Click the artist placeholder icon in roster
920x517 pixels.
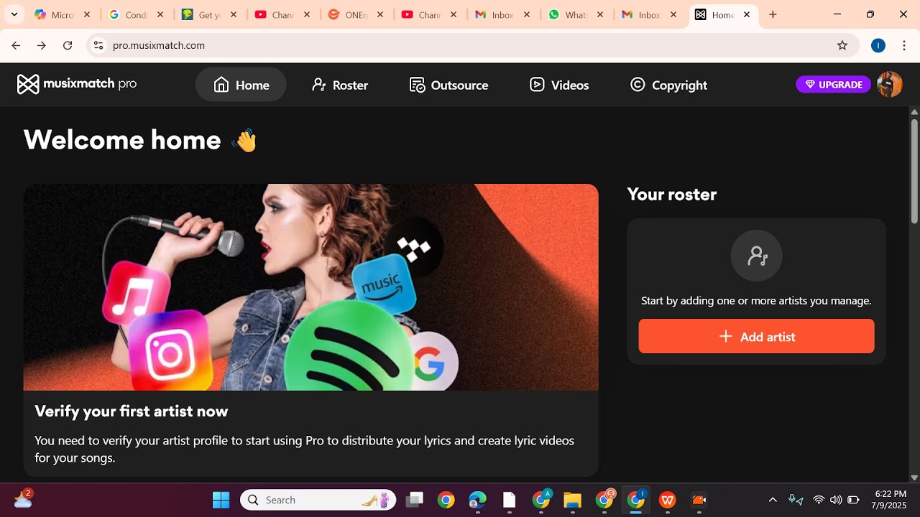point(756,255)
